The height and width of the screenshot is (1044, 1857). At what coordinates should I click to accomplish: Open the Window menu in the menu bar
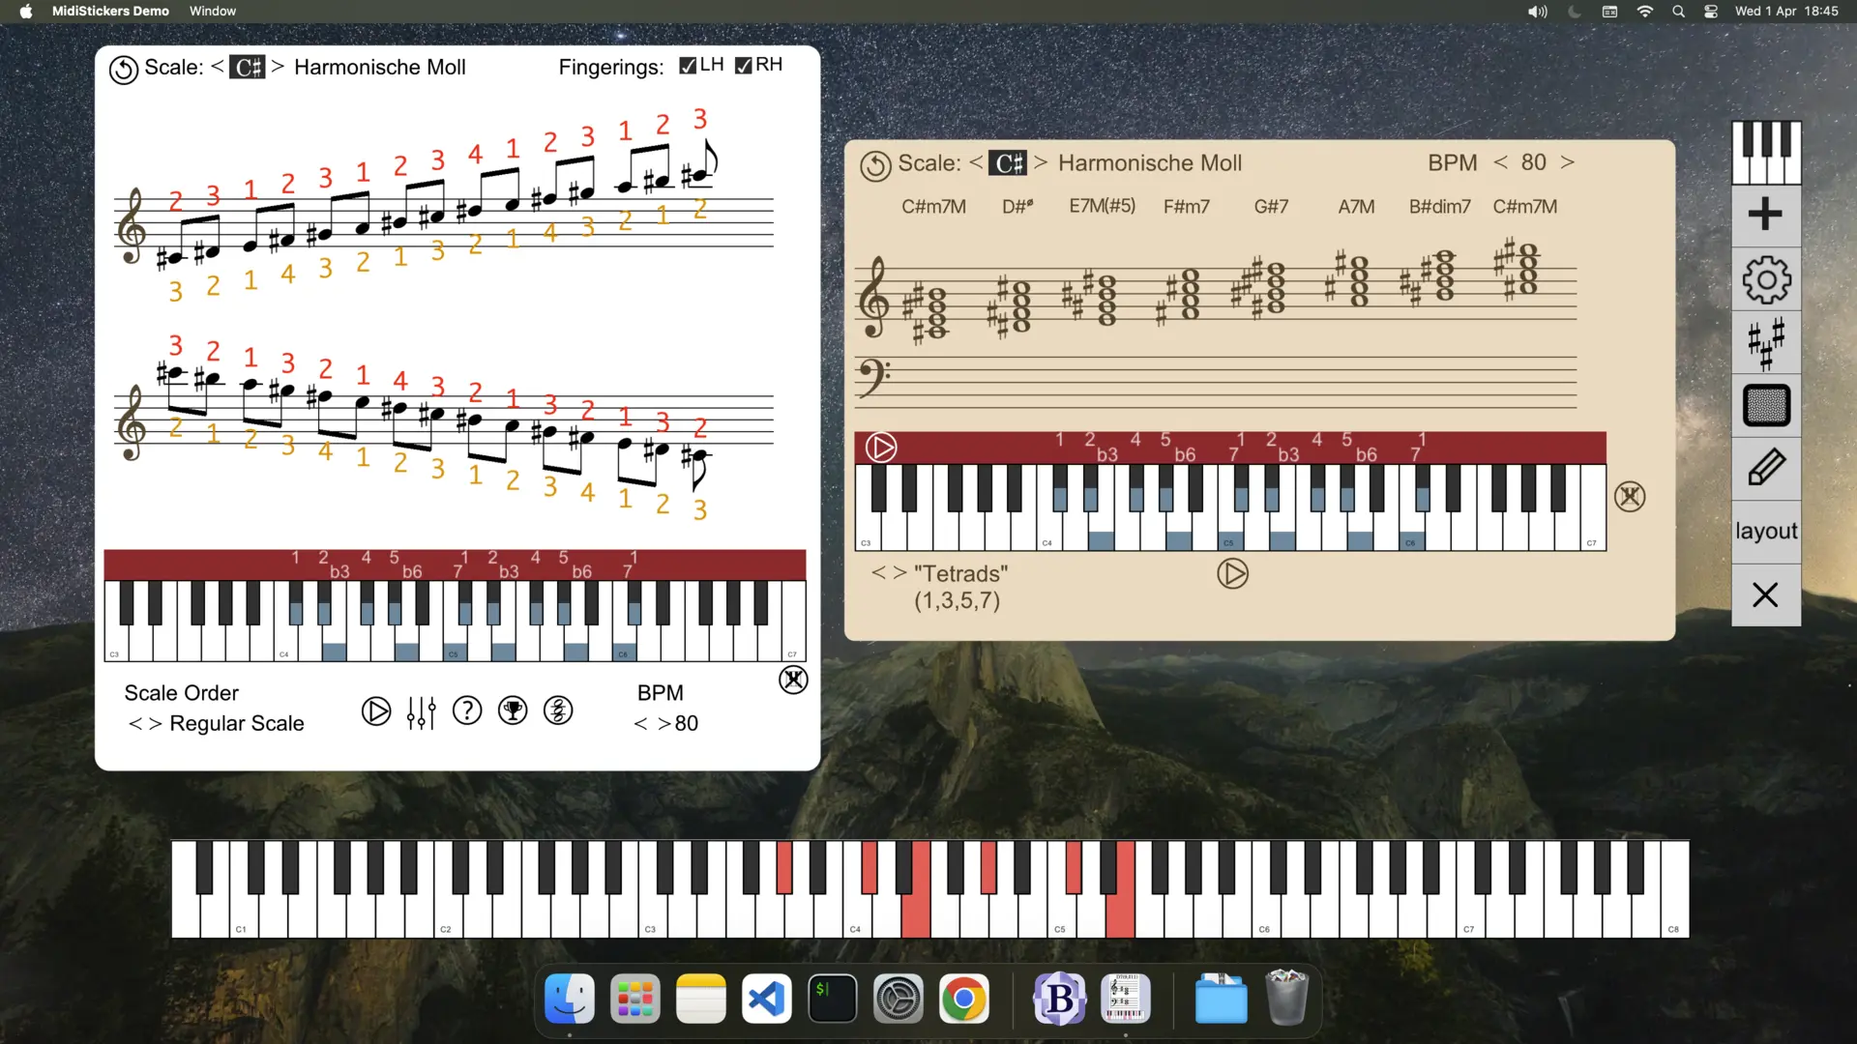point(212,11)
